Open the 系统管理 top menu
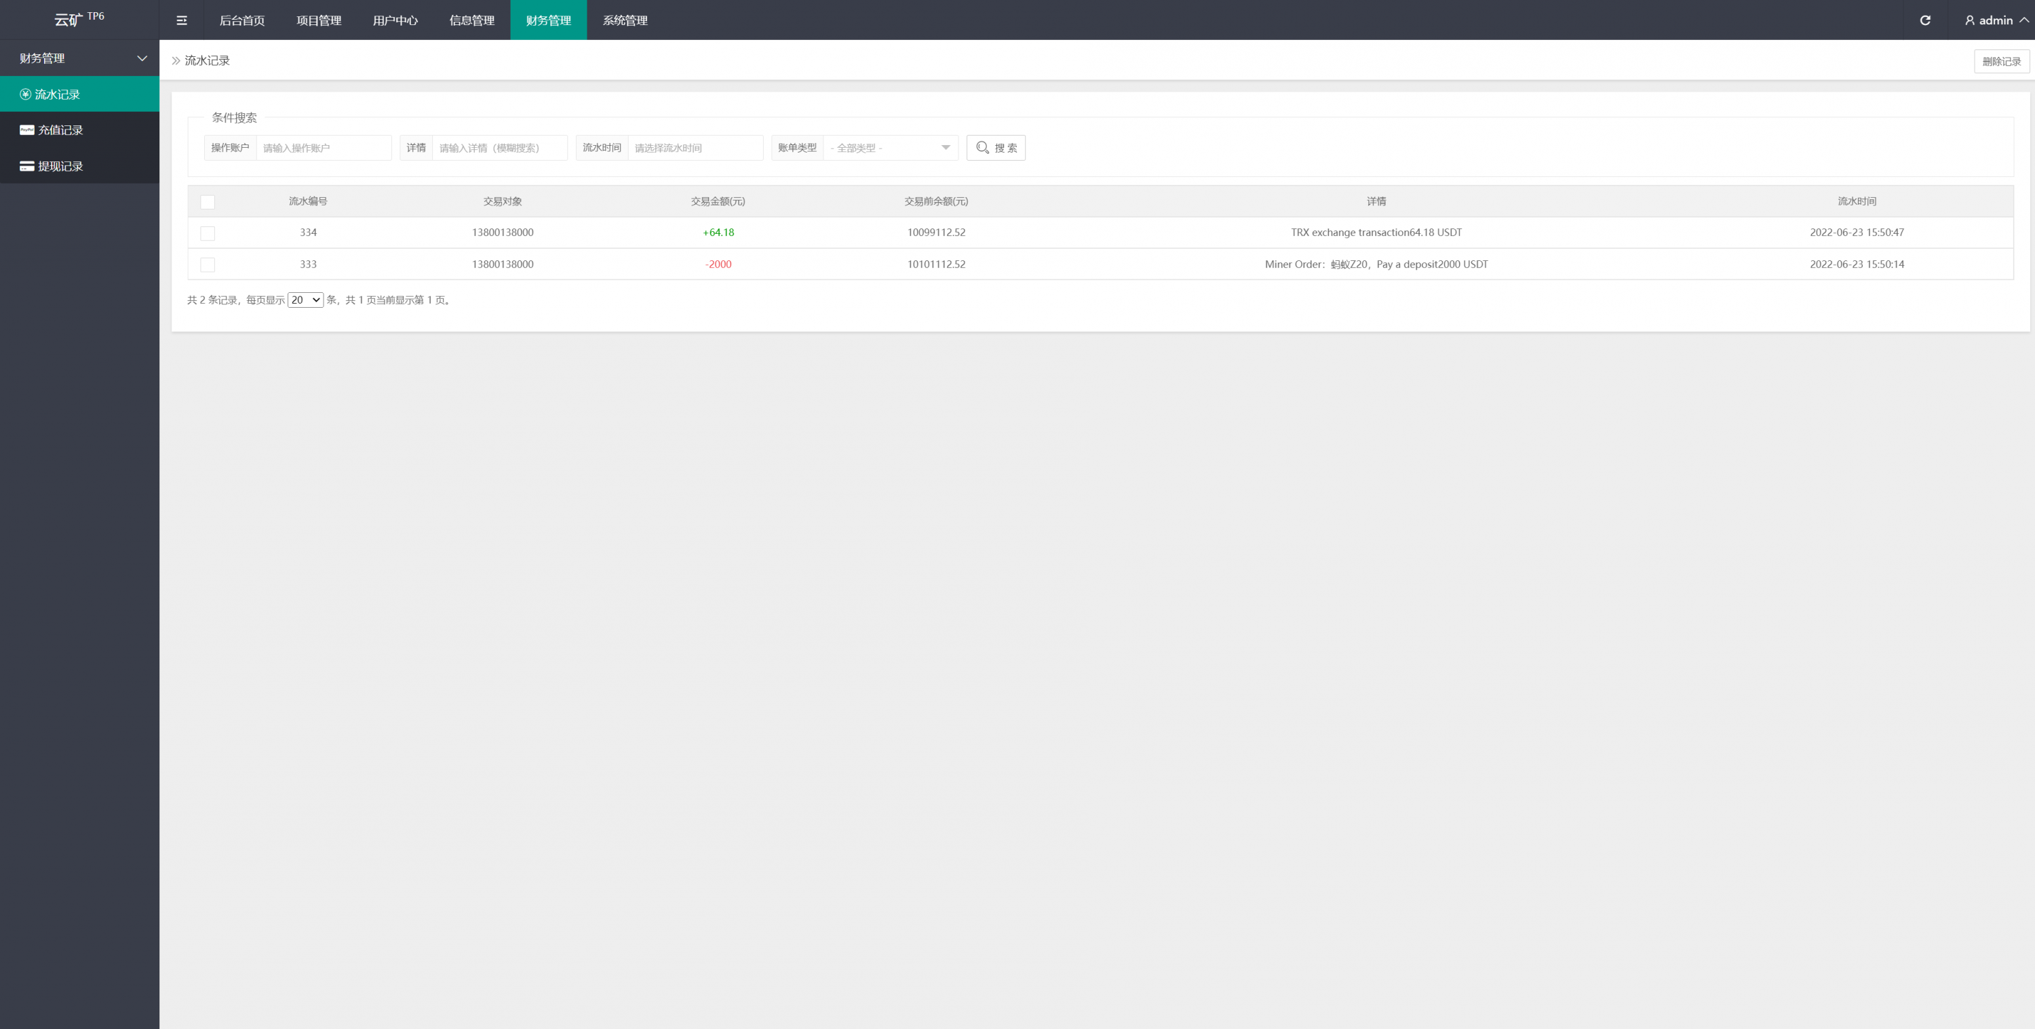The width and height of the screenshot is (2035, 1029). click(625, 20)
